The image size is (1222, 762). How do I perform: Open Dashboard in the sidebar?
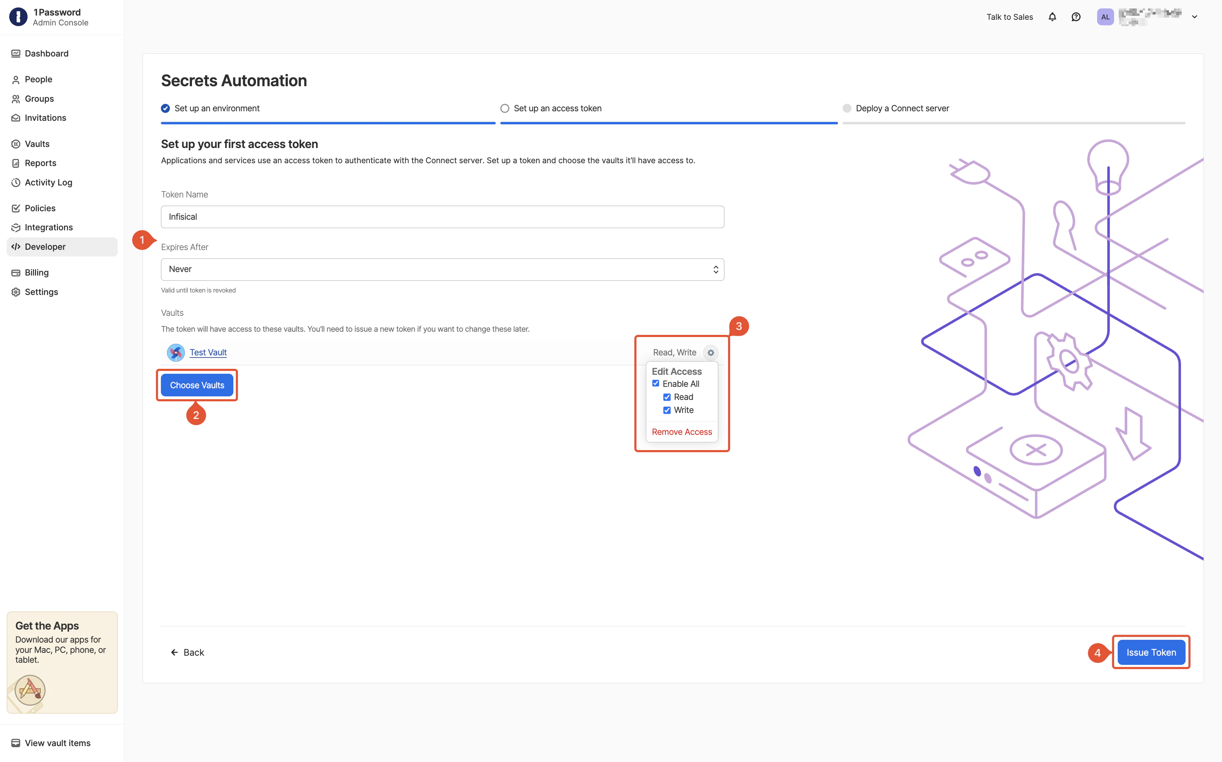click(62, 53)
